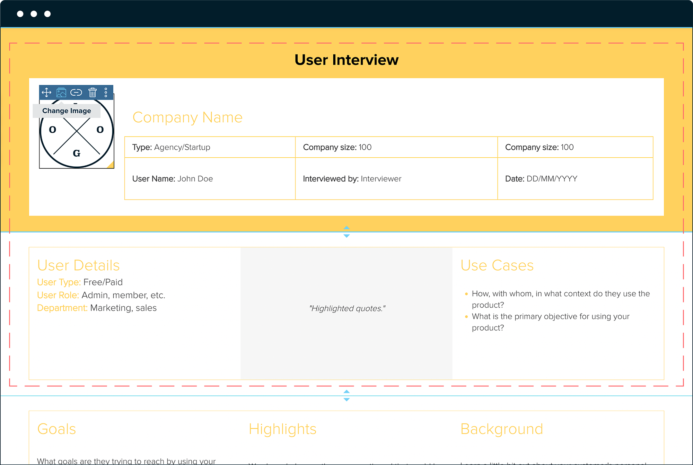693x465 pixels.
Task: Select the Move tool in the image toolbar
Action: [46, 92]
